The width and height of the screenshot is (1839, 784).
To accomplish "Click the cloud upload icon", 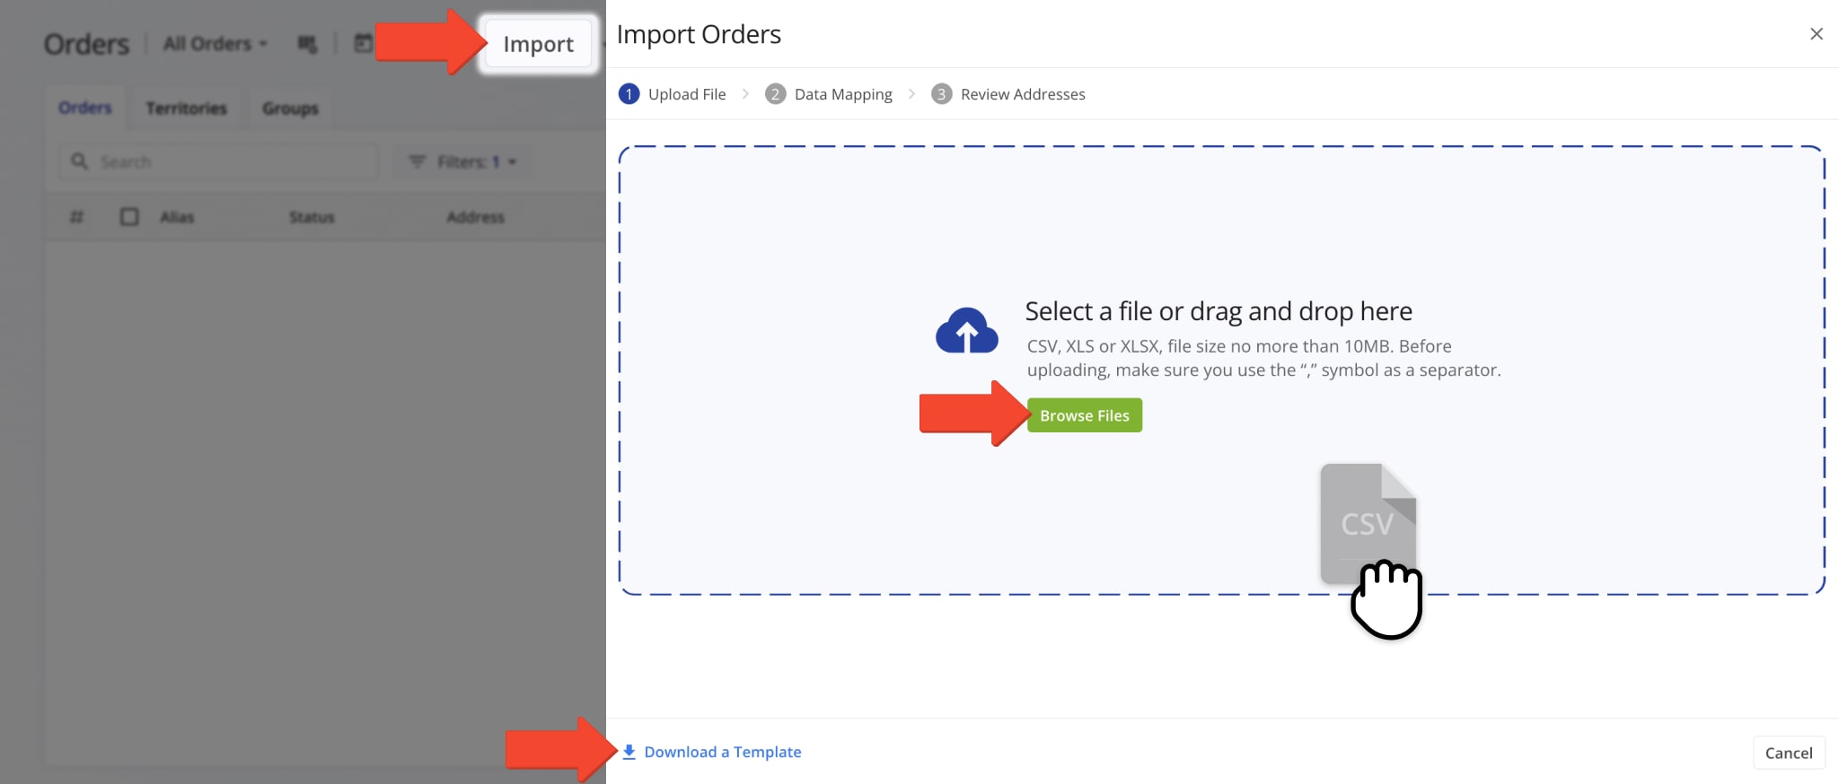I will tap(966, 332).
